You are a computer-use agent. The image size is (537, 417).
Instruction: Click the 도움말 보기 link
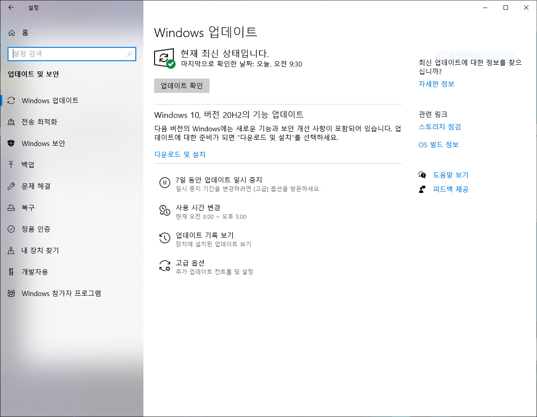[x=451, y=175]
